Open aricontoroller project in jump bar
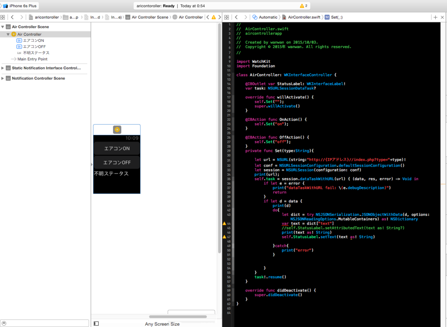The width and height of the screenshot is (447, 327). (44, 17)
